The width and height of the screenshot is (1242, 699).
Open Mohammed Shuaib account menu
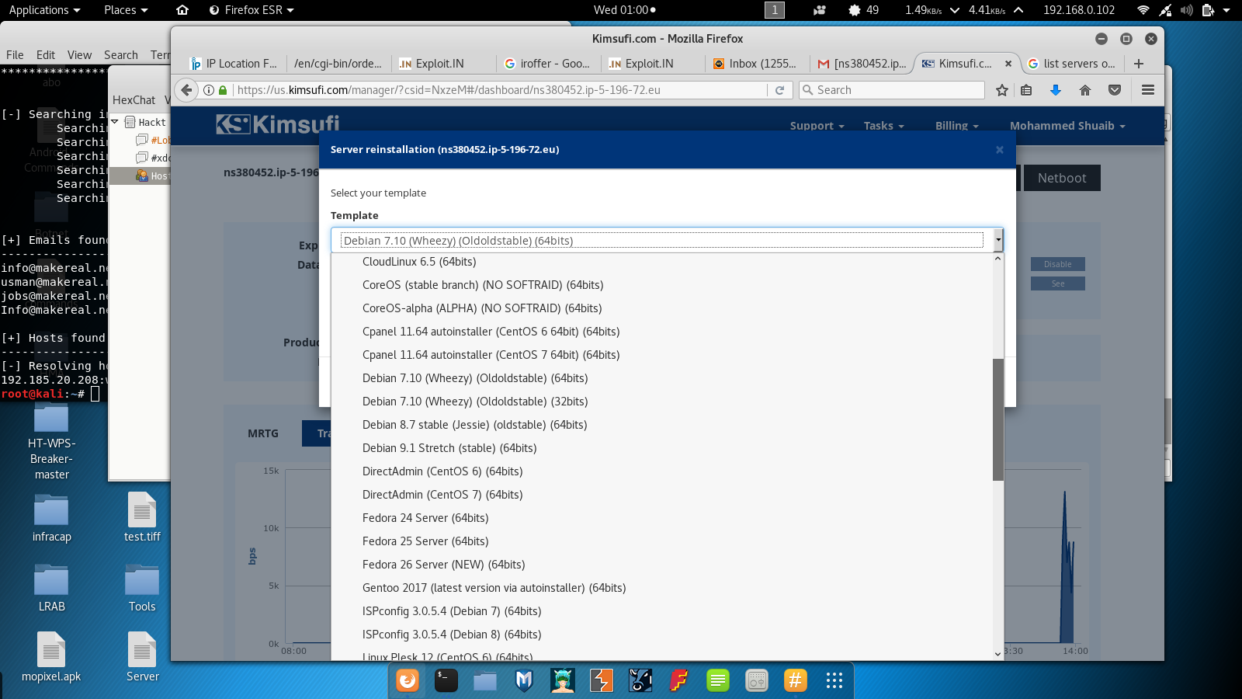pos(1067,126)
